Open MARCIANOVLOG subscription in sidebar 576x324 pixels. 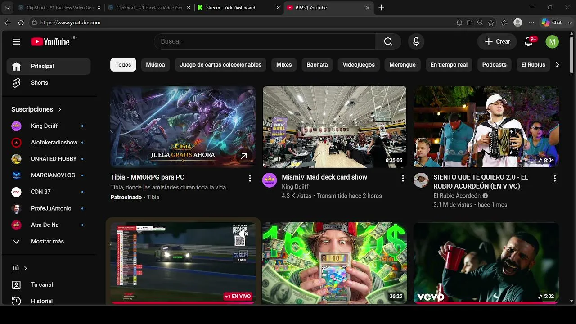[x=49, y=175]
